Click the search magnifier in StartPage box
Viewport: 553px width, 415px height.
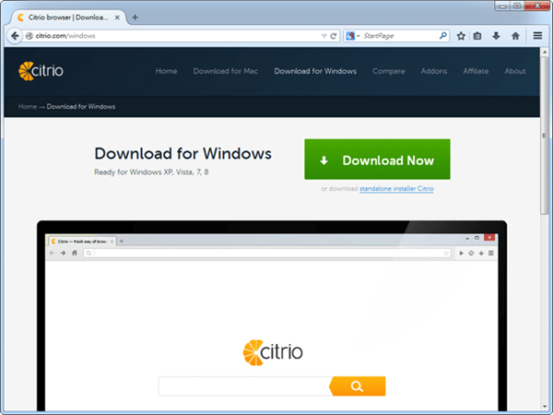(x=443, y=36)
